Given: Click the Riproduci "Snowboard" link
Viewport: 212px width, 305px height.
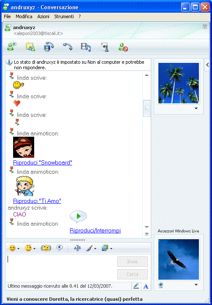Looking at the screenshot, I should pyautogui.click(x=43, y=162).
